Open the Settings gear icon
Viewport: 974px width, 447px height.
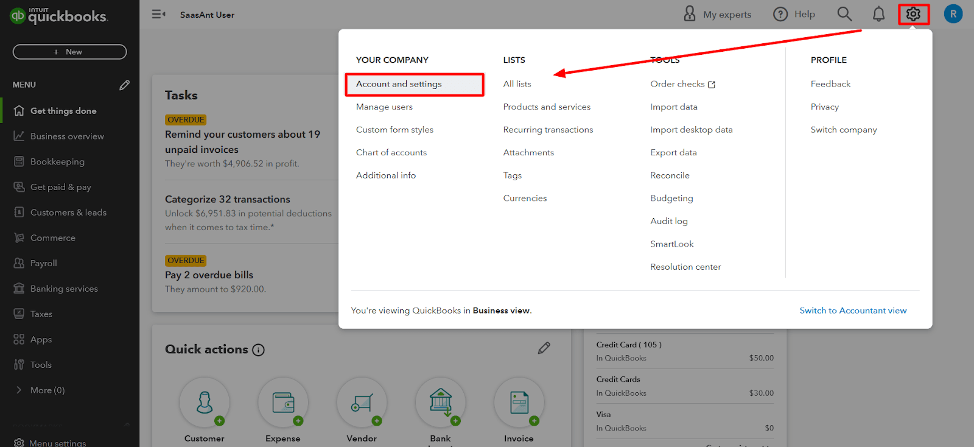(x=913, y=14)
